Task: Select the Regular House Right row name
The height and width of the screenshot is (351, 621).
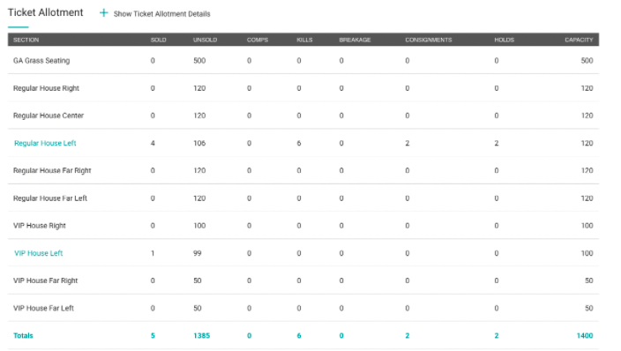Action: pos(47,88)
